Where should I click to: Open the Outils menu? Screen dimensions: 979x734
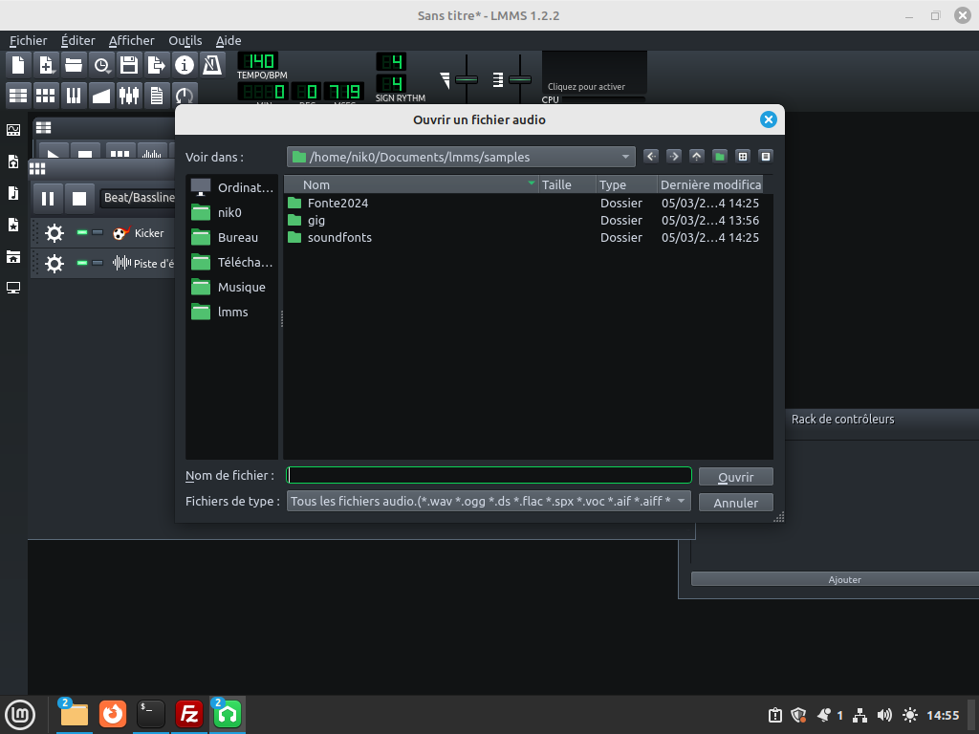coord(185,40)
